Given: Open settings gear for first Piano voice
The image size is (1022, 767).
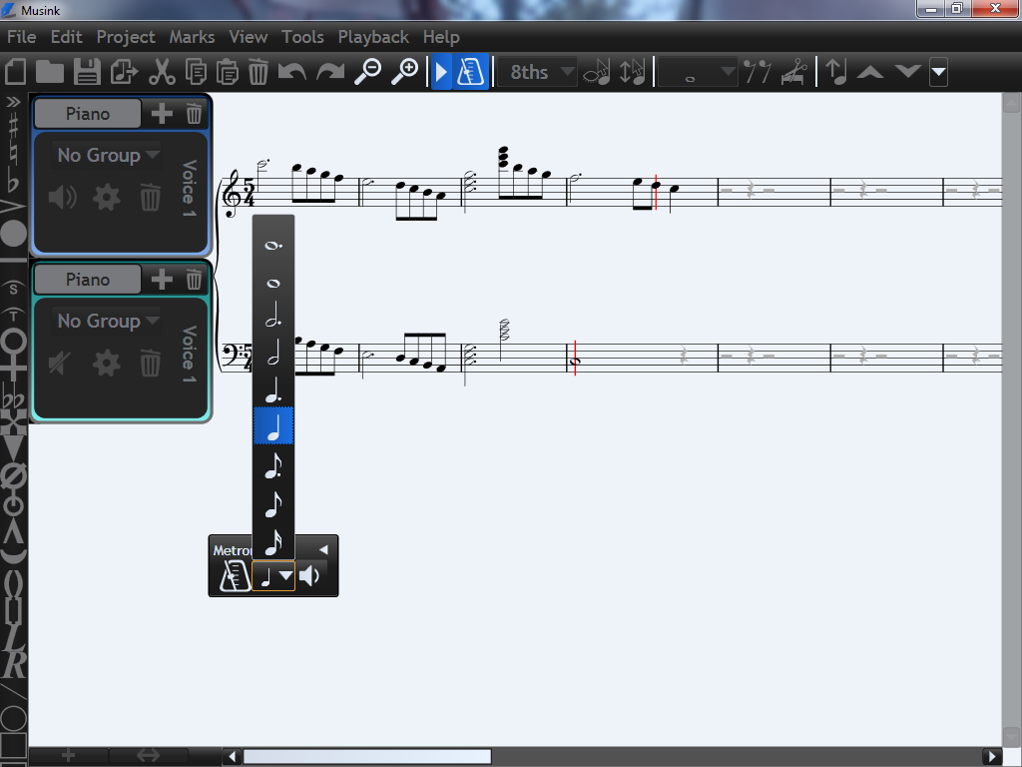Looking at the screenshot, I should (106, 198).
